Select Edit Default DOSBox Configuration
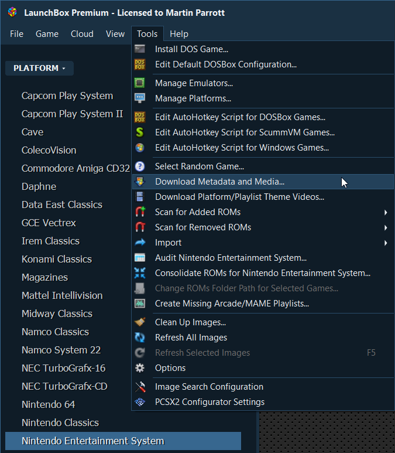This screenshot has width=395, height=453. (263, 64)
